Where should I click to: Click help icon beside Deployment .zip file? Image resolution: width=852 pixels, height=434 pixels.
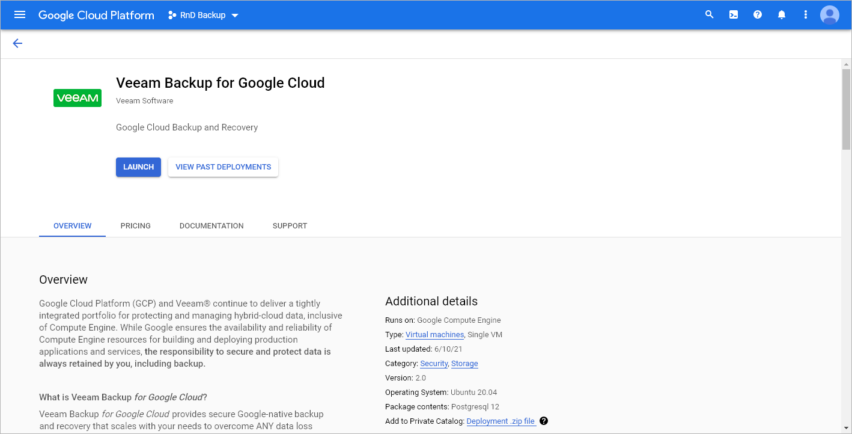tap(544, 421)
